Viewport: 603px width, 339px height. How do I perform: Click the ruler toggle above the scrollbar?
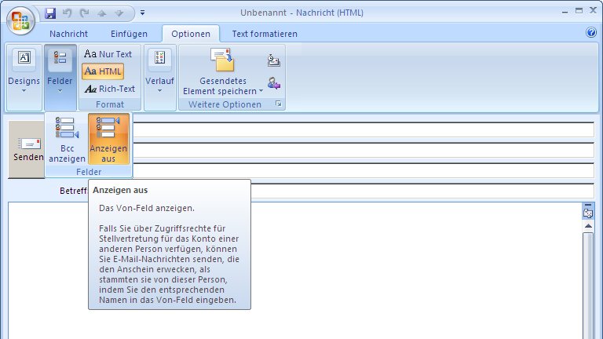(588, 205)
